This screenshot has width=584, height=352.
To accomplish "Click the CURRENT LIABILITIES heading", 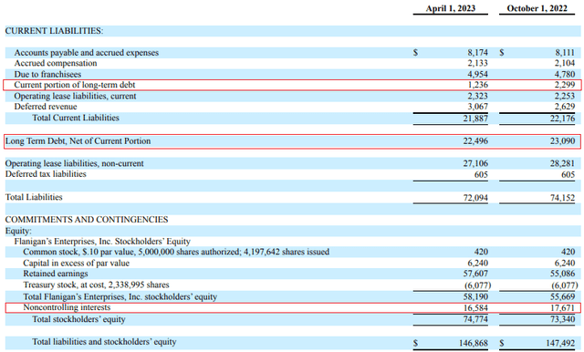I will (54, 31).
